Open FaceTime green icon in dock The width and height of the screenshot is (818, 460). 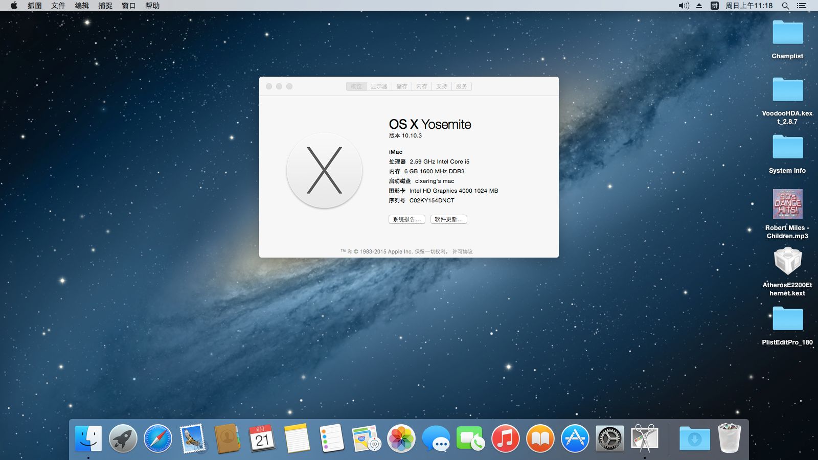[x=471, y=439]
